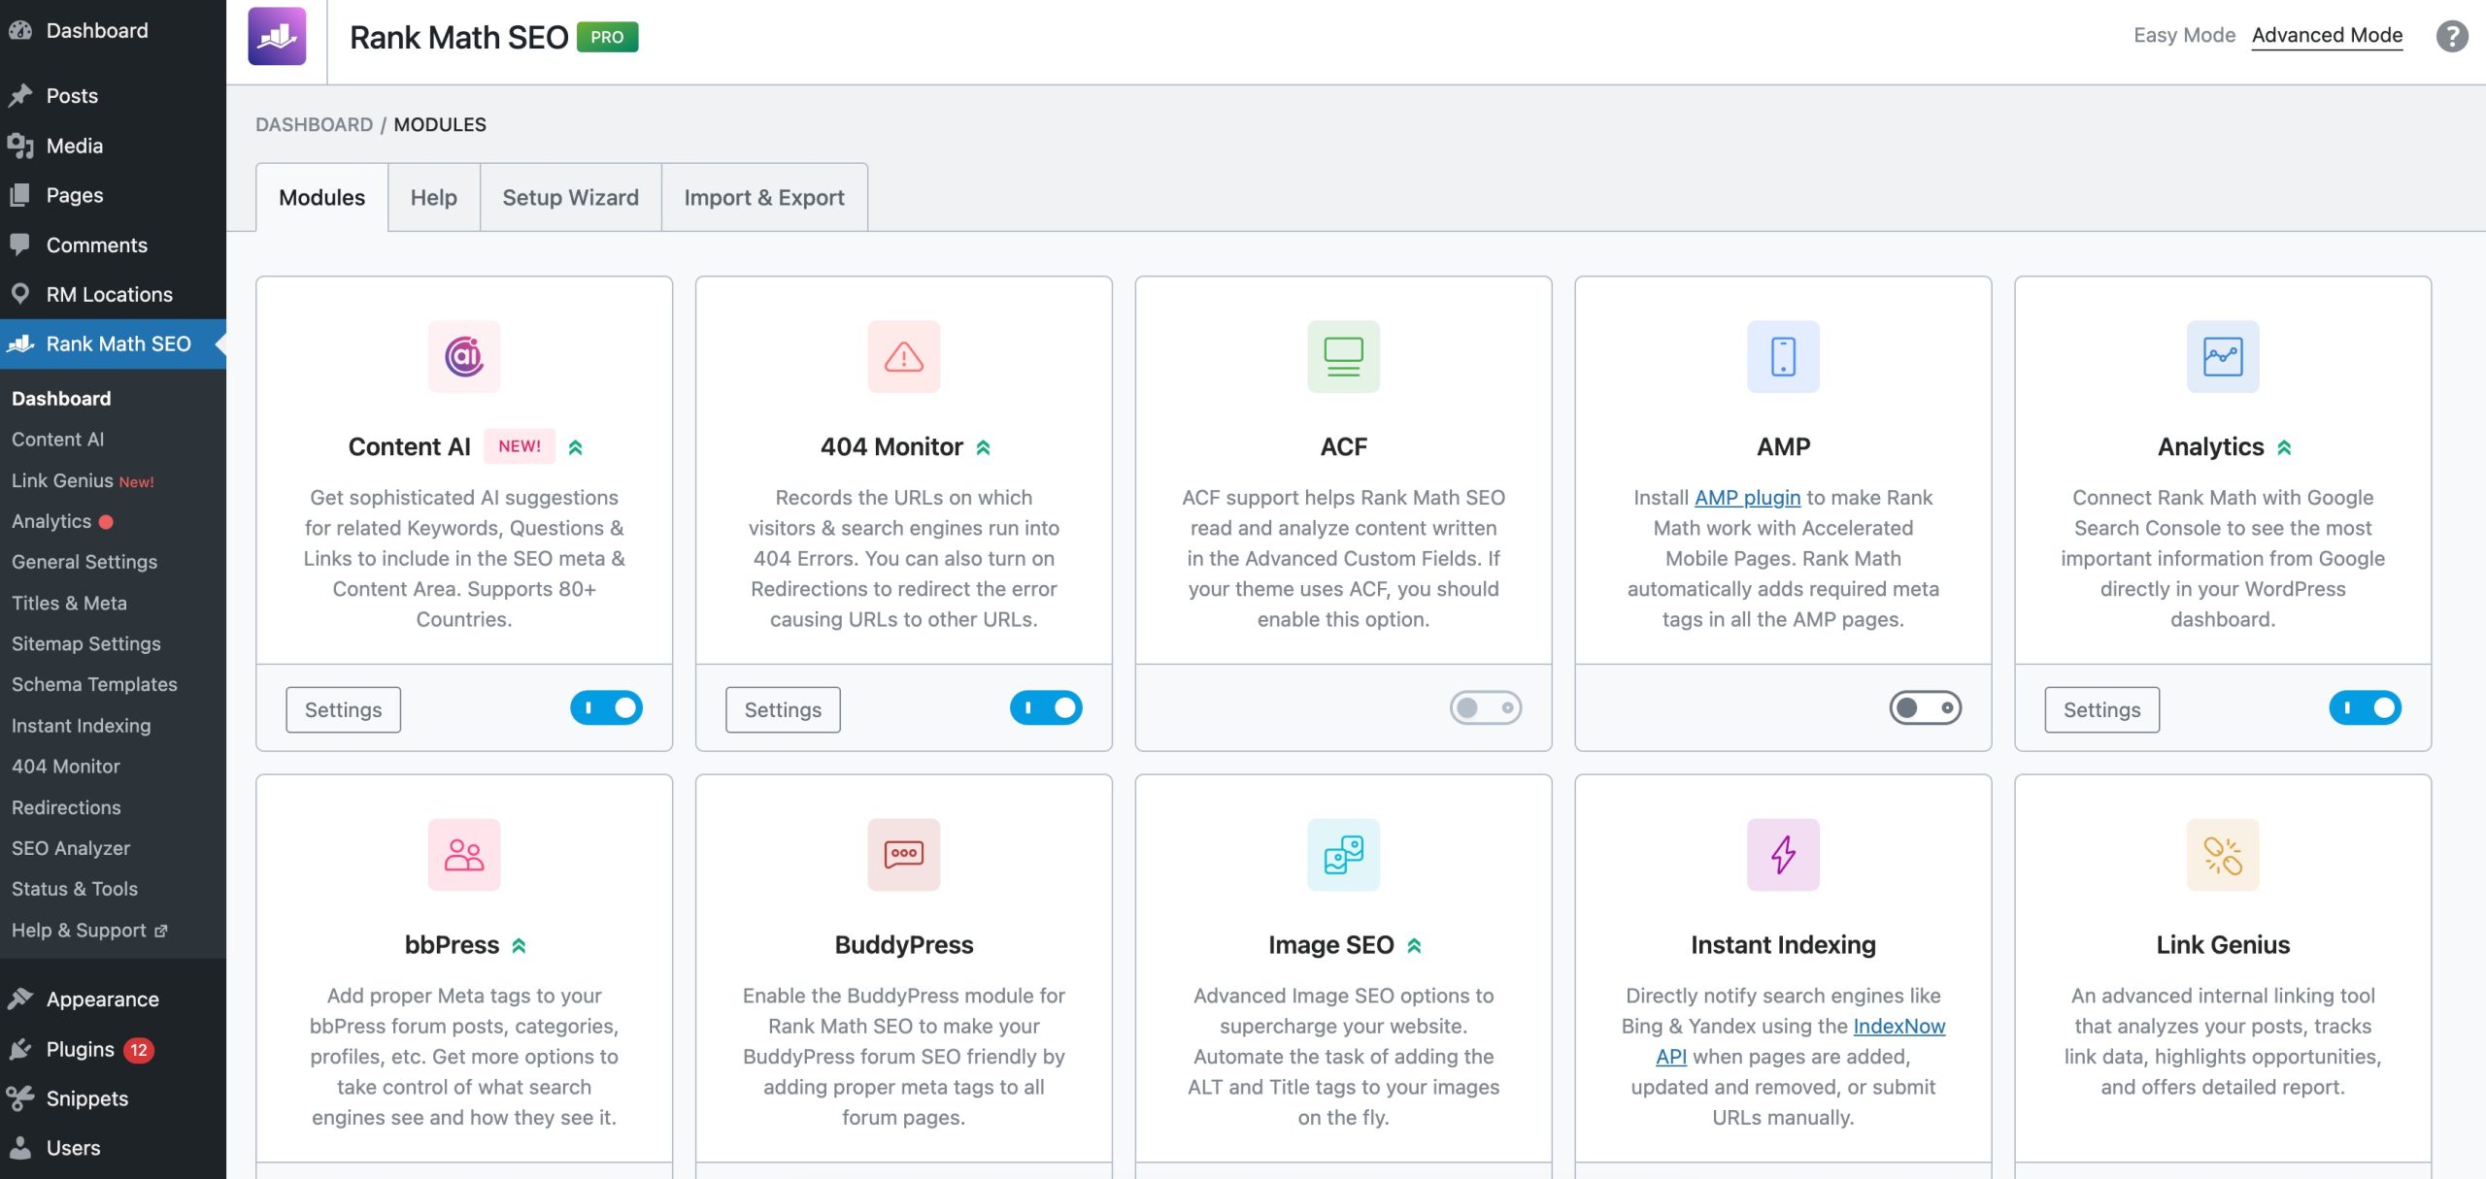This screenshot has width=2486, height=1179.
Task: Click the Instant Indexing lightning bolt icon
Action: point(1784,855)
